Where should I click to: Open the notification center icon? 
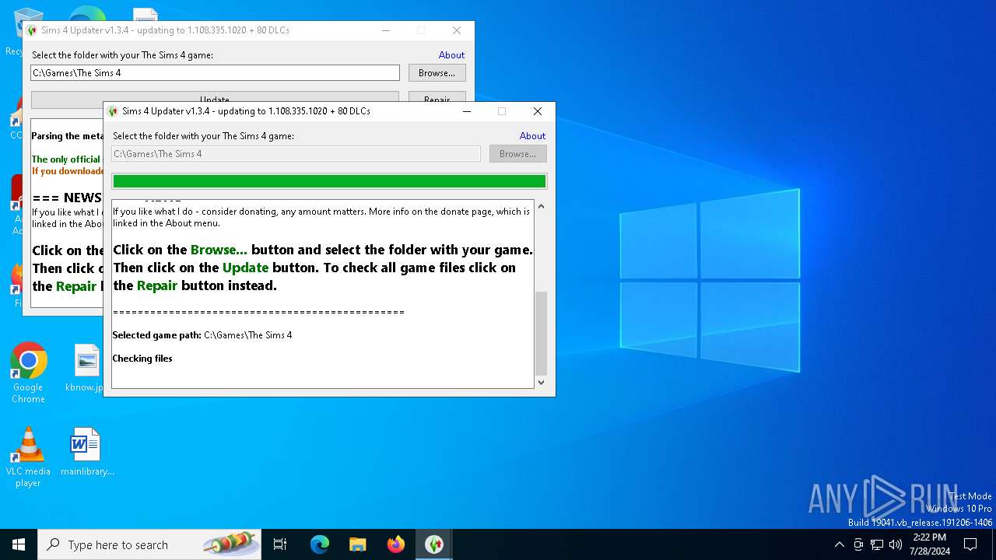970,544
